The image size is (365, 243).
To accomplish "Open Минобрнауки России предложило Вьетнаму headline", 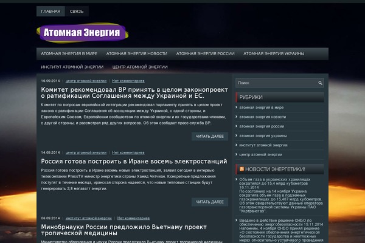I will point(124,230).
